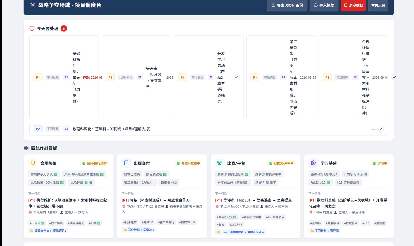Open folder link 写作计划 + 提纲v0.1
Screen dimensions: 414x246
pyautogui.click(x=139, y=230)
